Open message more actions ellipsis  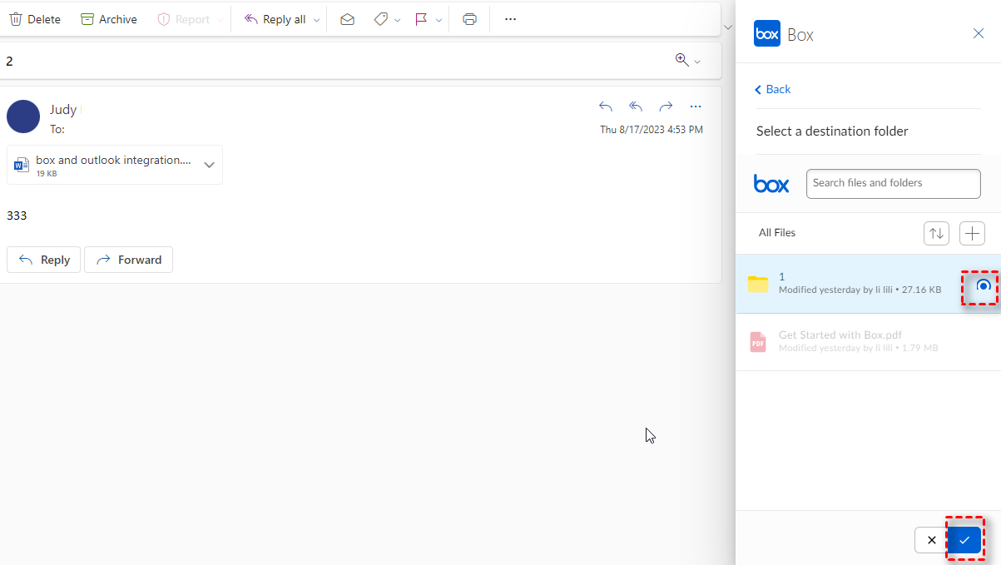[696, 107]
